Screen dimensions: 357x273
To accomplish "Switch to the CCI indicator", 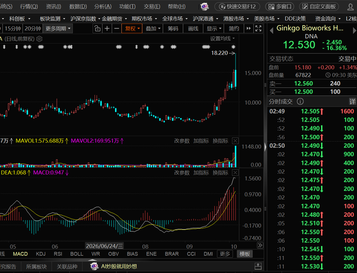I will tap(191, 254).
